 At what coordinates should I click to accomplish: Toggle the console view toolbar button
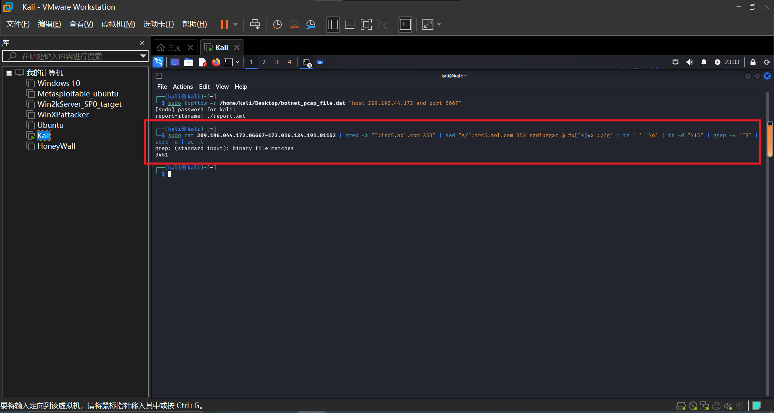click(405, 25)
